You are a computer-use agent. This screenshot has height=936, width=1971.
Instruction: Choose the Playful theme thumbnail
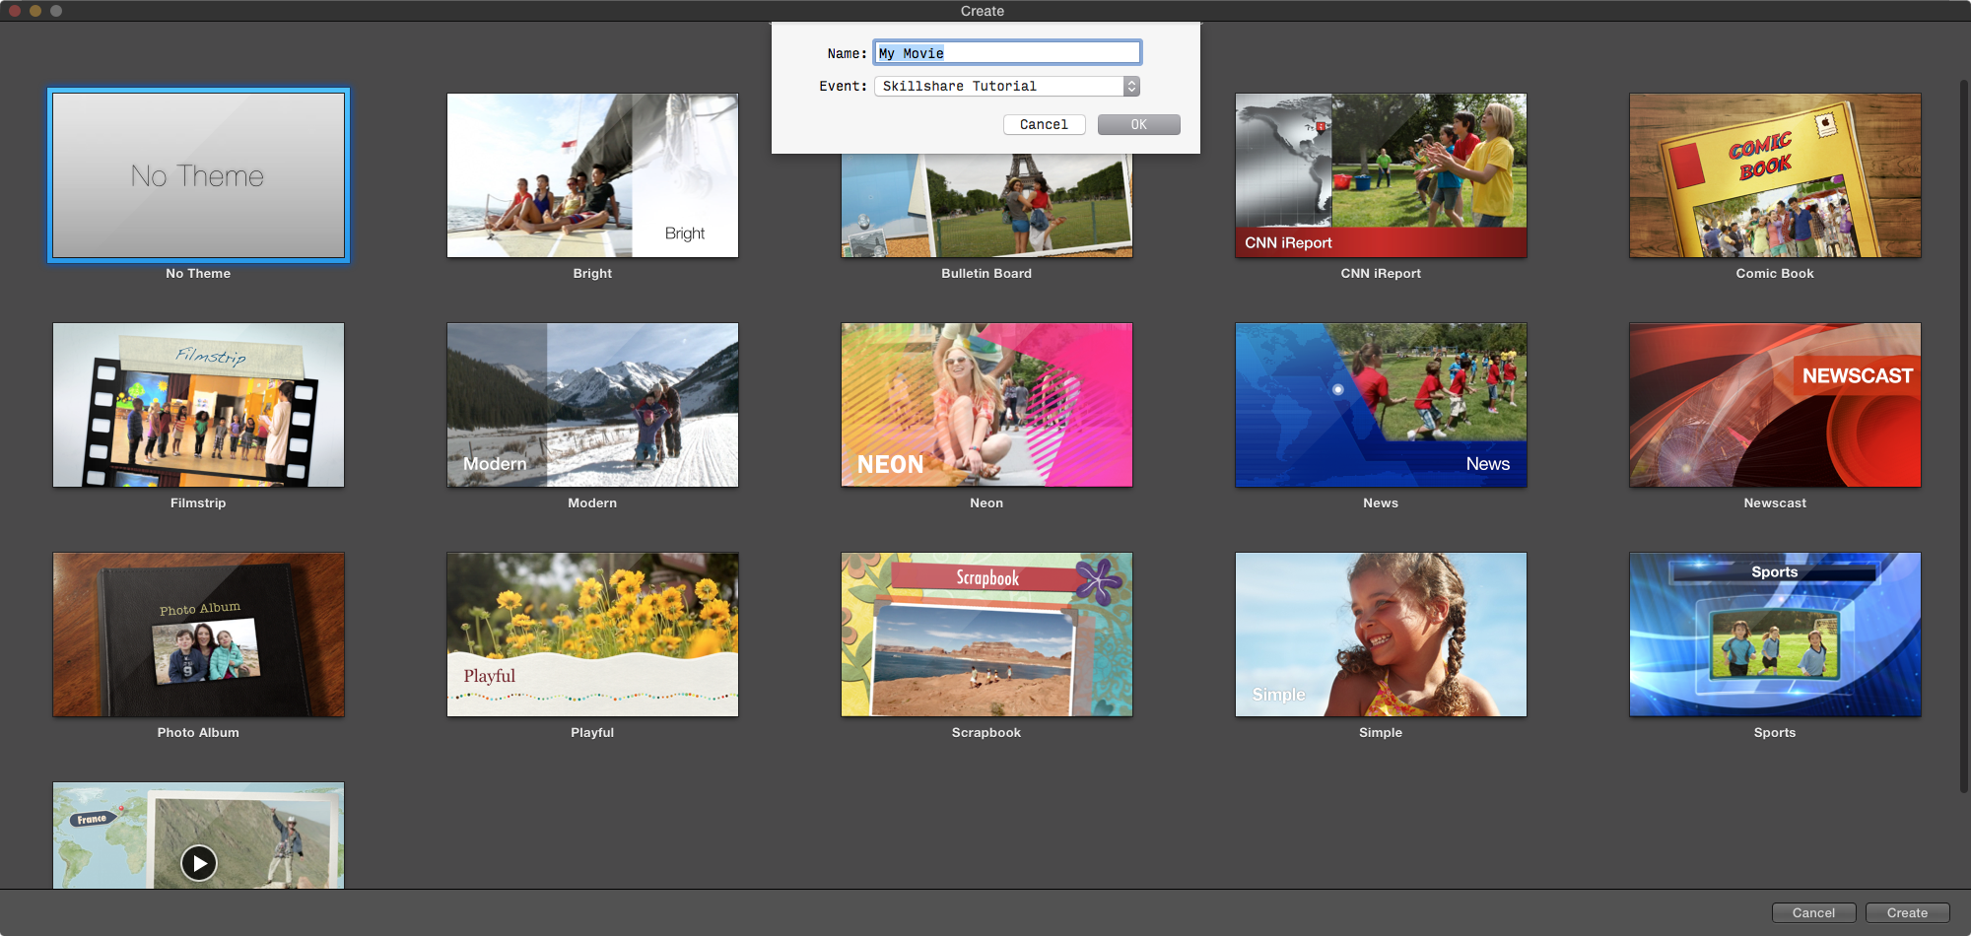click(x=592, y=635)
